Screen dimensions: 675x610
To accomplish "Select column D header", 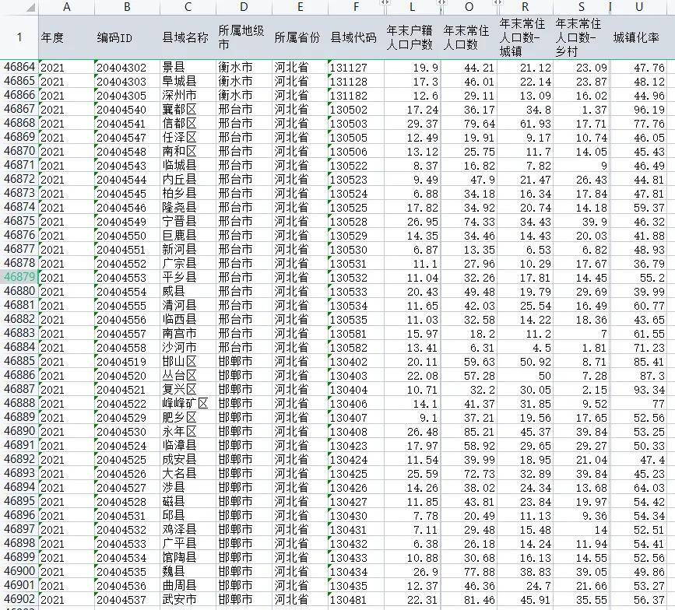I will click(244, 7).
